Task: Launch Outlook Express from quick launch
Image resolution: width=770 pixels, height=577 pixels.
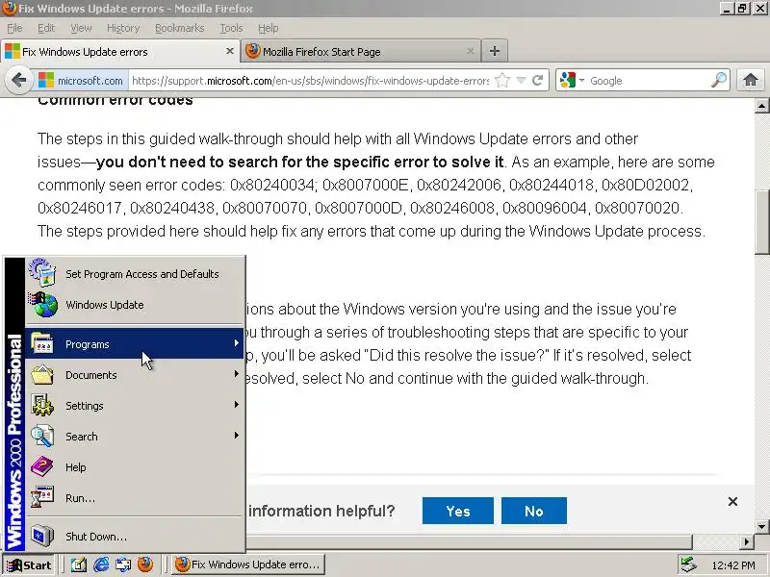Action: pyautogui.click(x=123, y=564)
